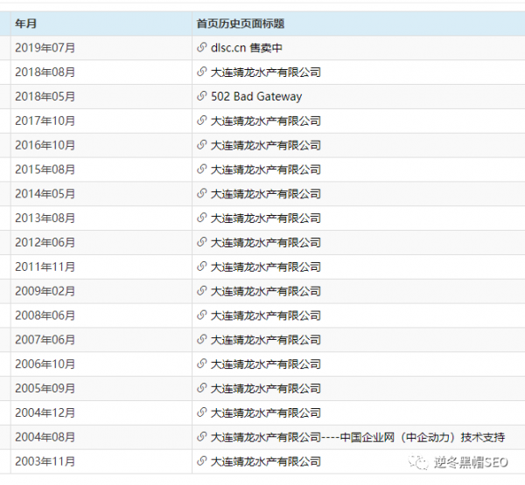This screenshot has height=485, width=525.
Task: Click link icon in 2011年11月 row
Action: click(201, 267)
